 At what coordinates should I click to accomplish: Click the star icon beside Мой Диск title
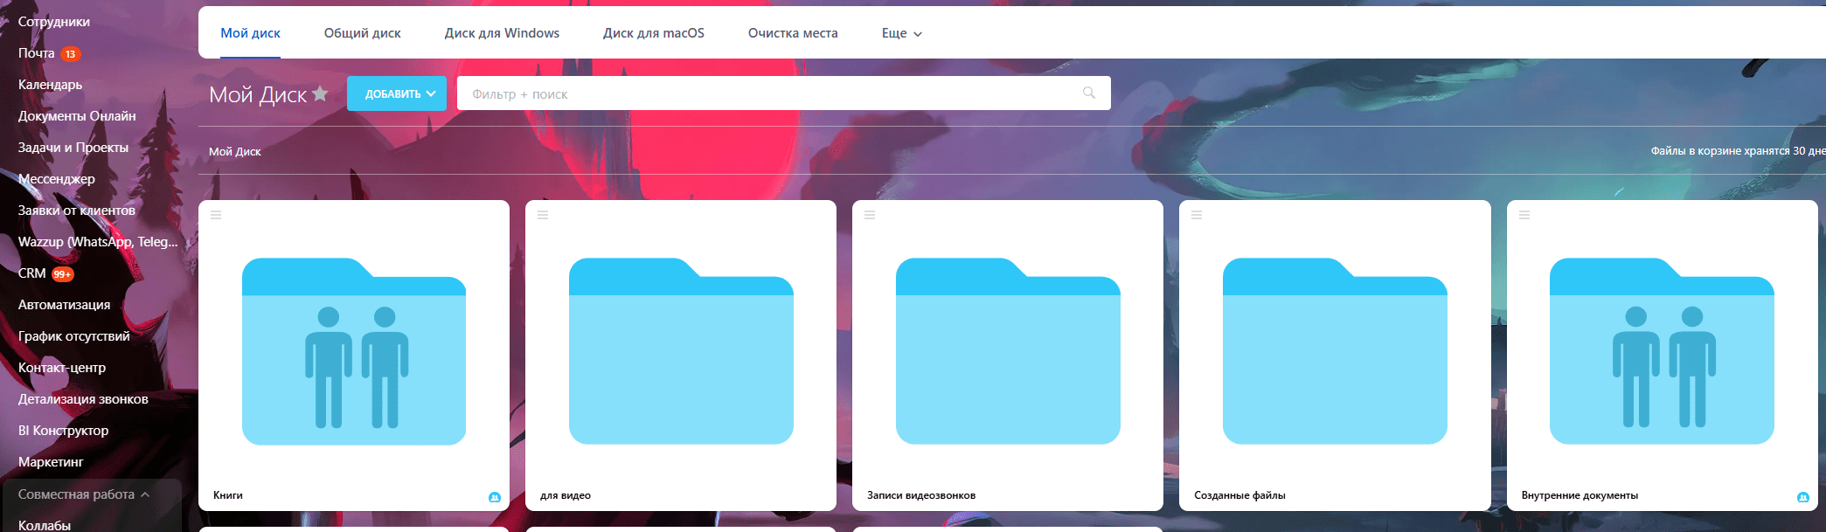[320, 93]
